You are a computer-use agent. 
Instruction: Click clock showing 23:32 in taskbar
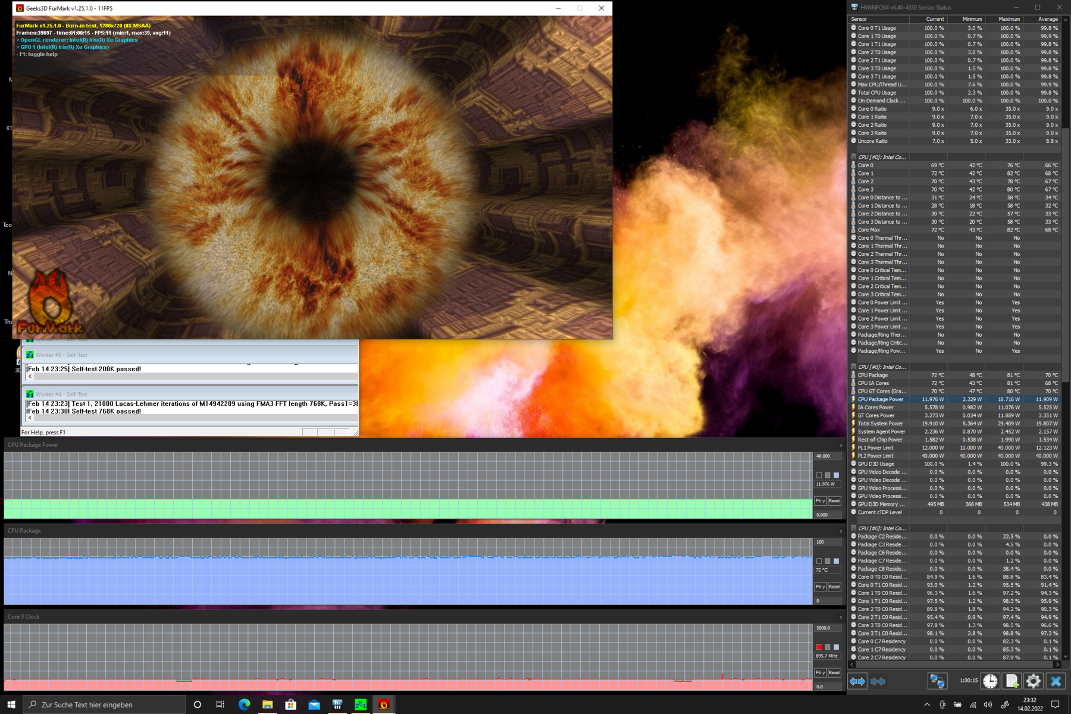pos(1029,700)
